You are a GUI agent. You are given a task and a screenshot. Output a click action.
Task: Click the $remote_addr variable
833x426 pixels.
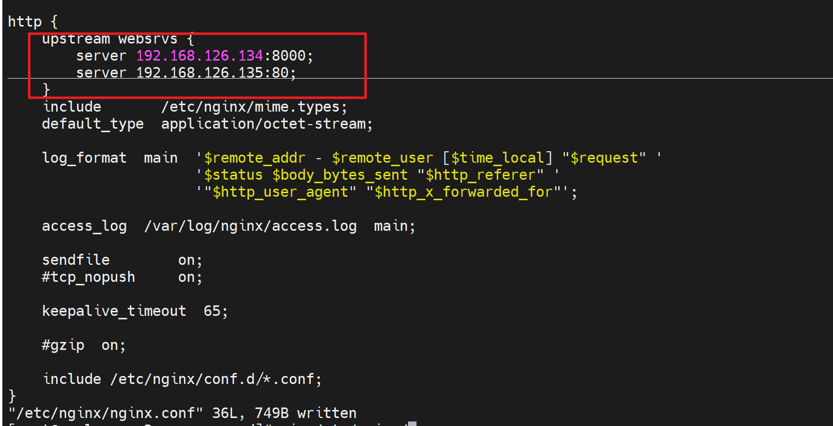[x=255, y=158]
